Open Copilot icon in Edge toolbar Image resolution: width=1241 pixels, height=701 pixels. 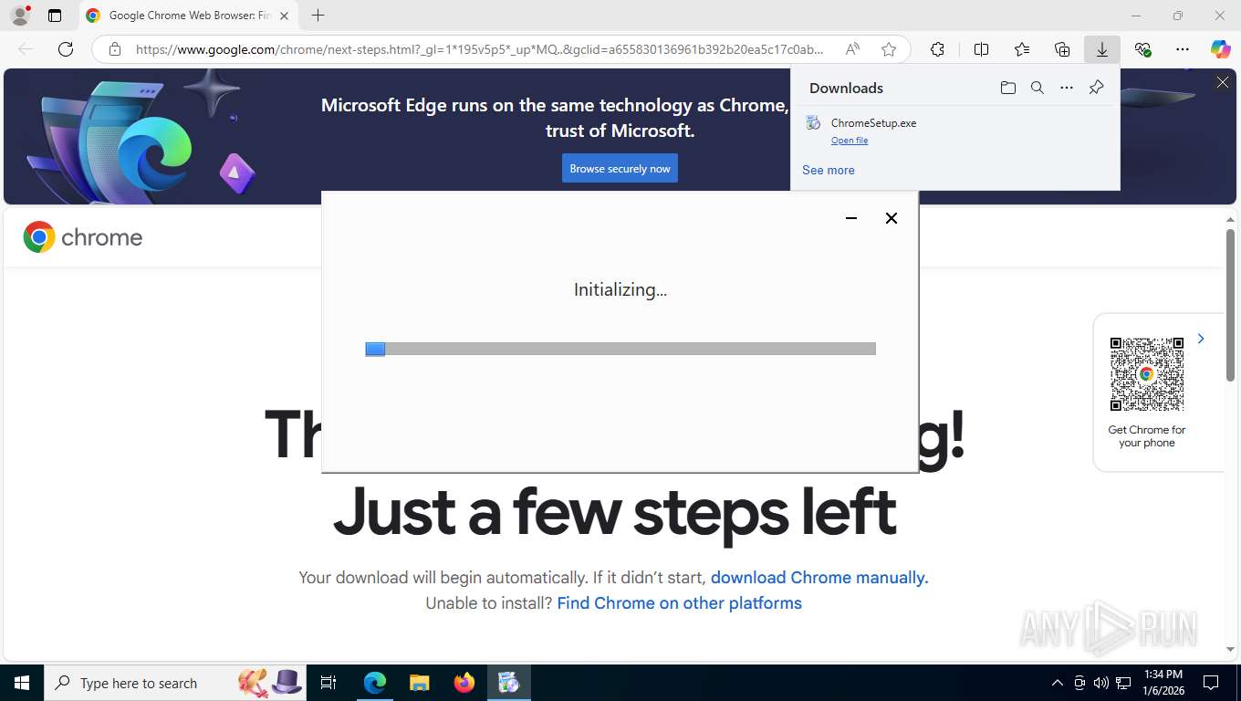click(x=1221, y=49)
